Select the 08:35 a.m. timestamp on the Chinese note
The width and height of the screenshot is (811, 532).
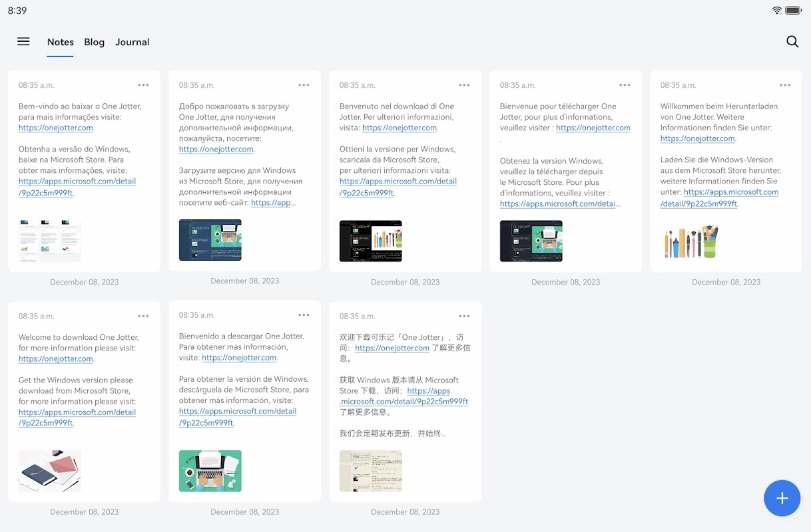pos(358,316)
